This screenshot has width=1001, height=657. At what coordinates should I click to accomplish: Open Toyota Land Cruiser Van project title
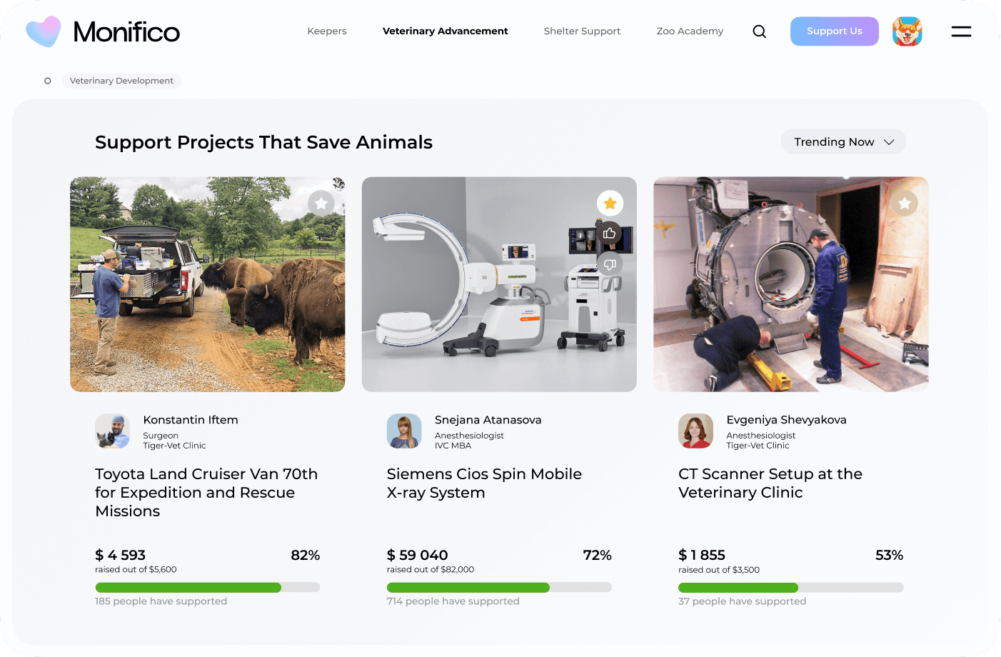point(206,493)
